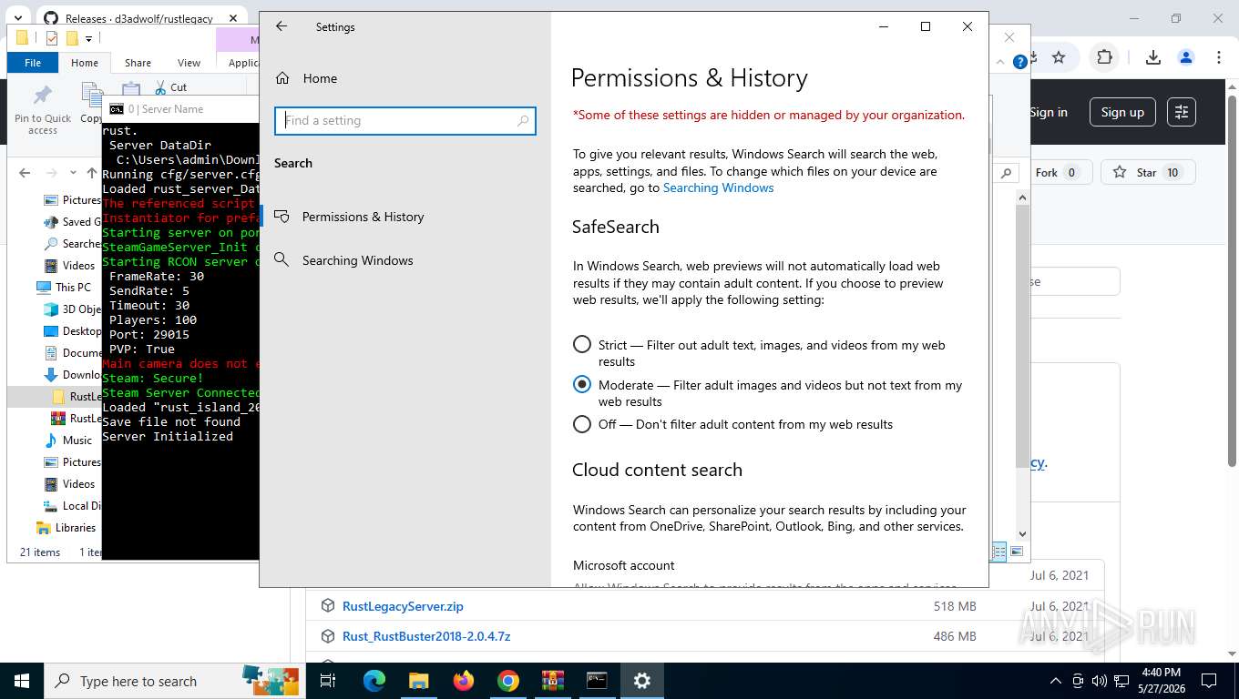Switch to Share tab in File Explorer
Image resolution: width=1239 pixels, height=699 pixels.
pyautogui.click(x=138, y=63)
